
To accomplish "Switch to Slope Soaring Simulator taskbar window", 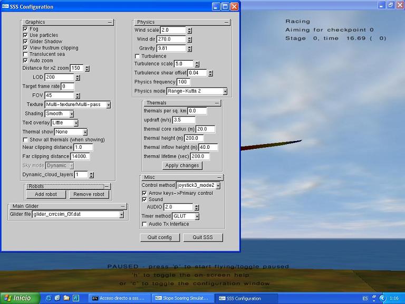I will (182, 298).
